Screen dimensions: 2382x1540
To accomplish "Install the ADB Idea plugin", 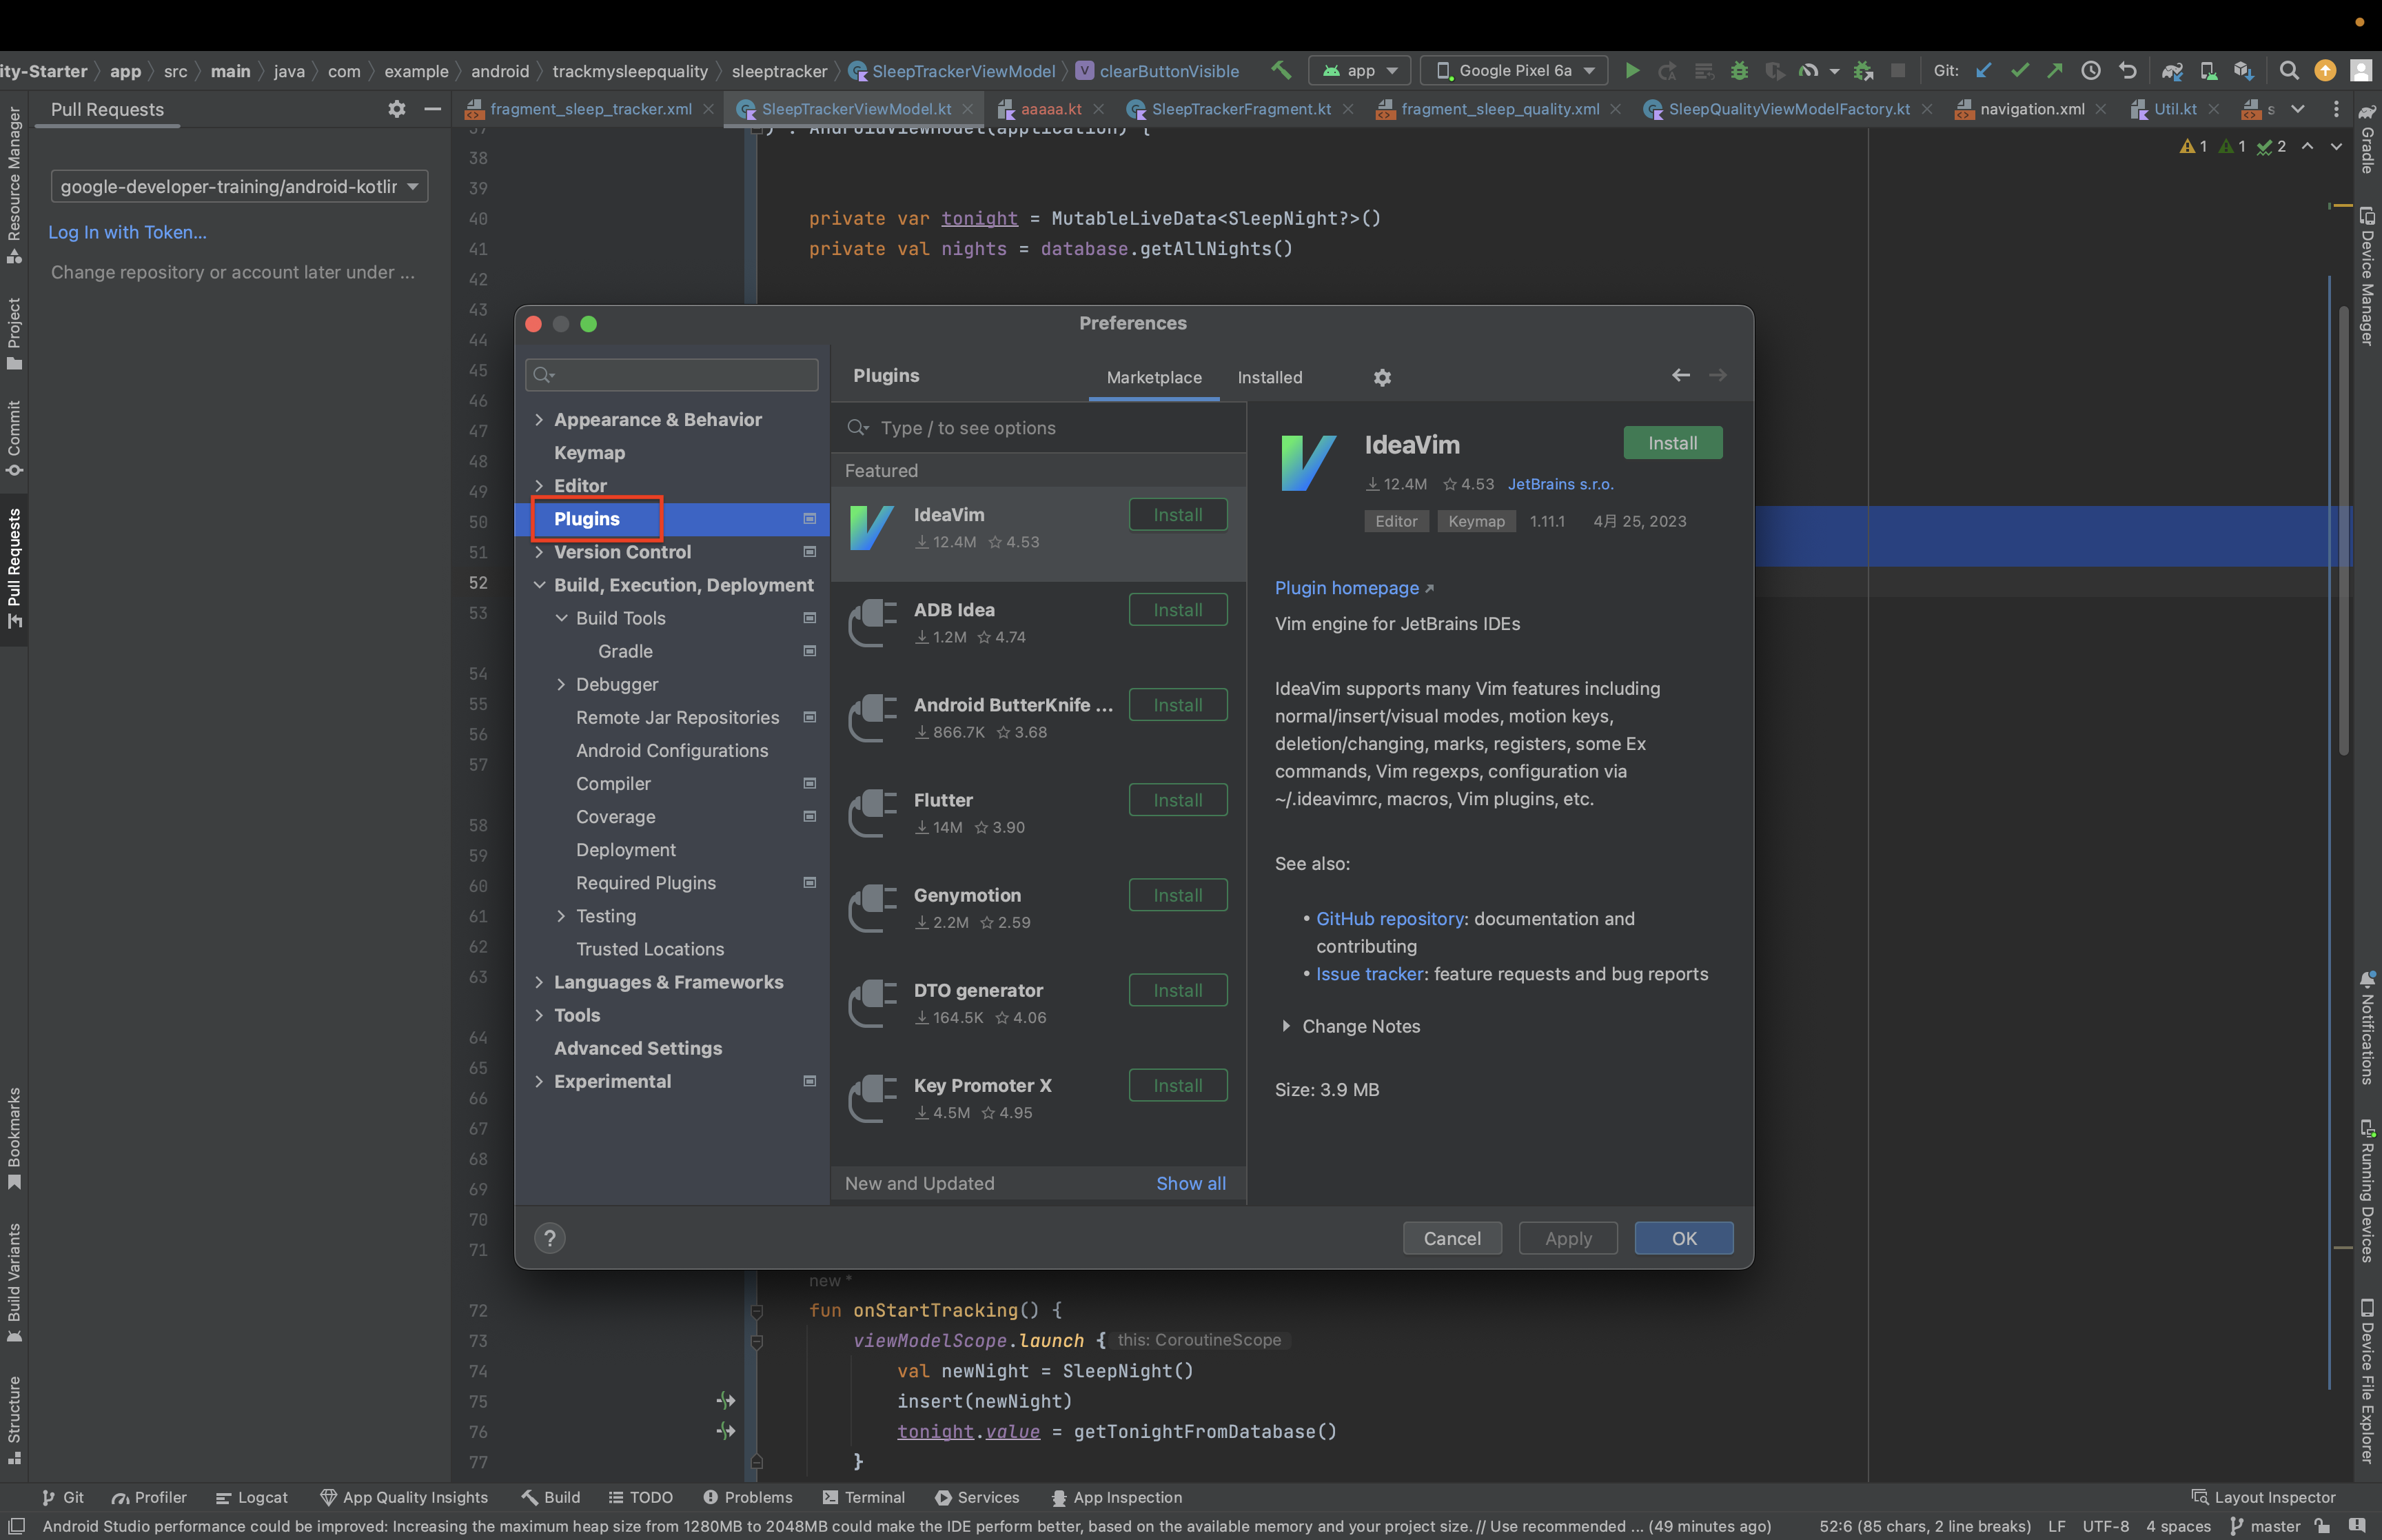I will point(1177,610).
